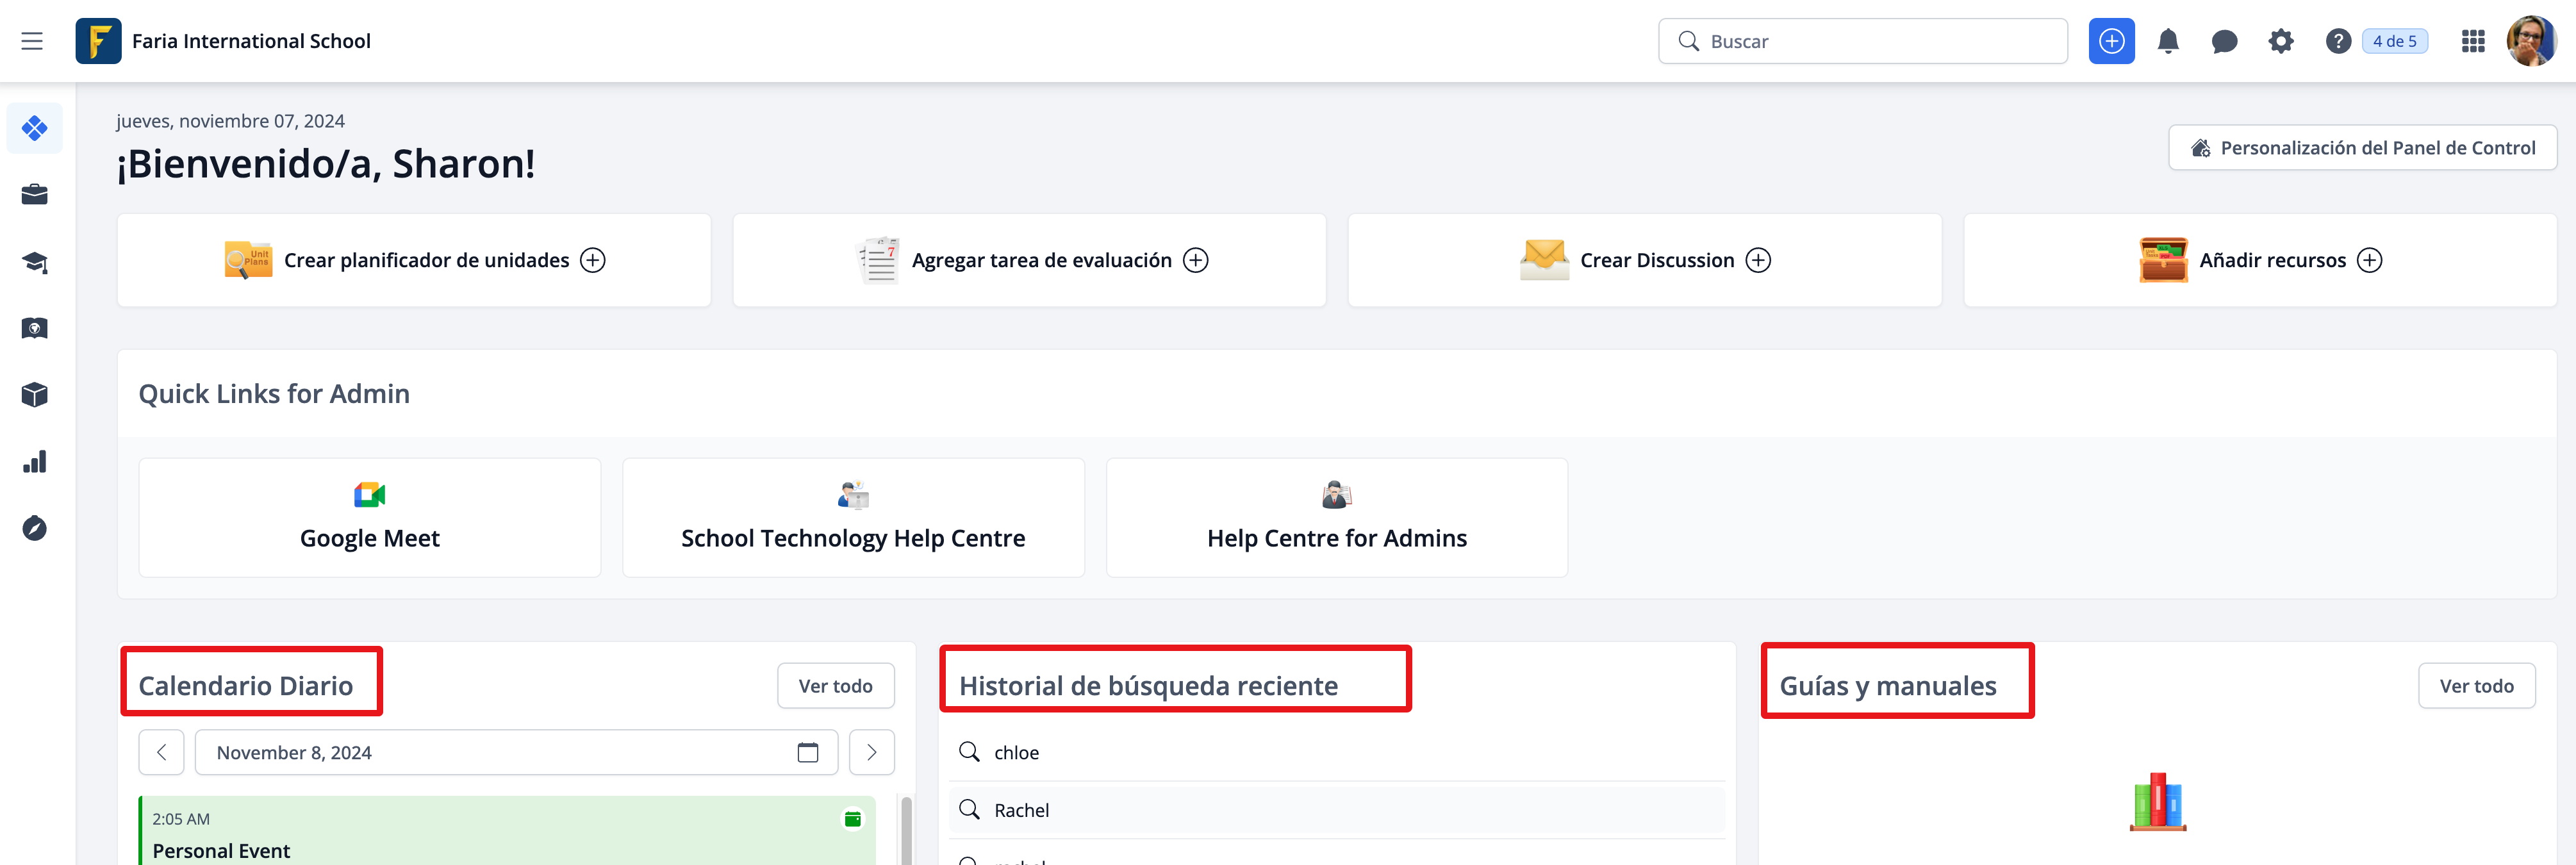This screenshot has width=2576, height=865.
Task: Select recent search entry chloe
Action: pyautogui.click(x=1016, y=752)
